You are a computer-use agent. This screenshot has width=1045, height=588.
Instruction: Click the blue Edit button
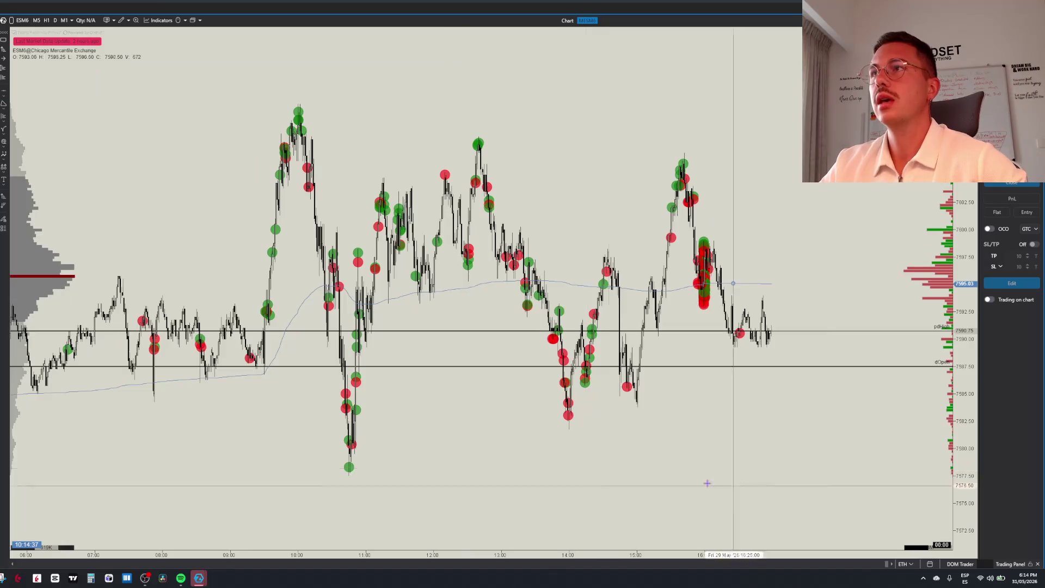1011,283
